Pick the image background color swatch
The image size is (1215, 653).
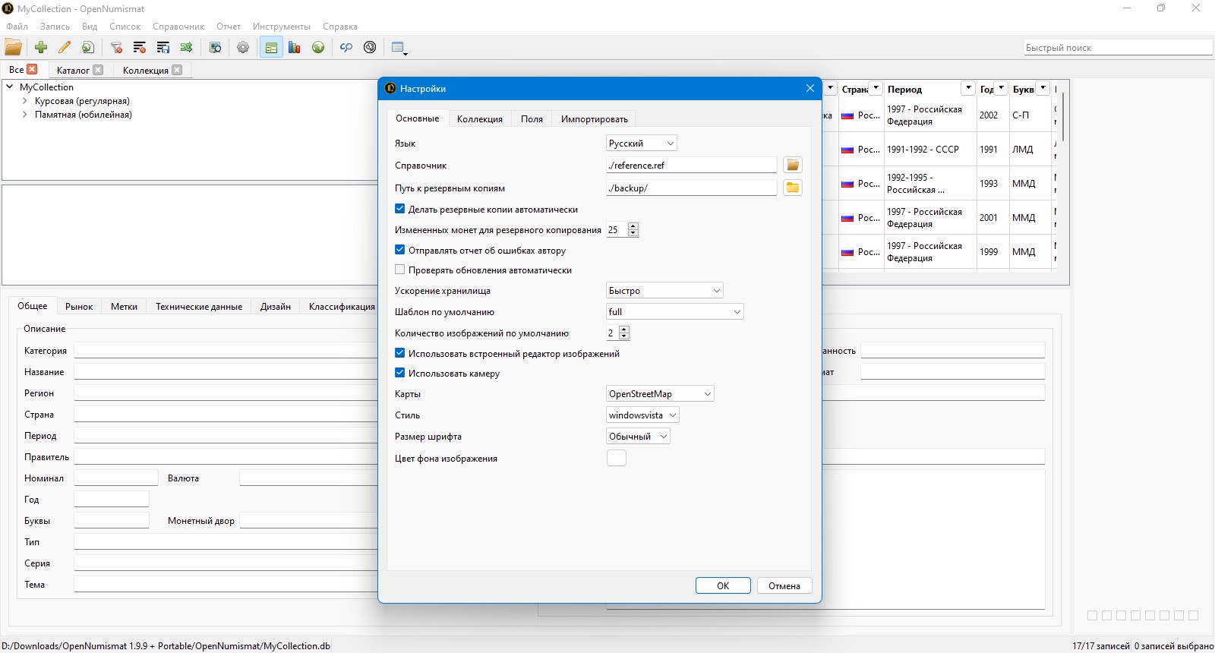(617, 458)
